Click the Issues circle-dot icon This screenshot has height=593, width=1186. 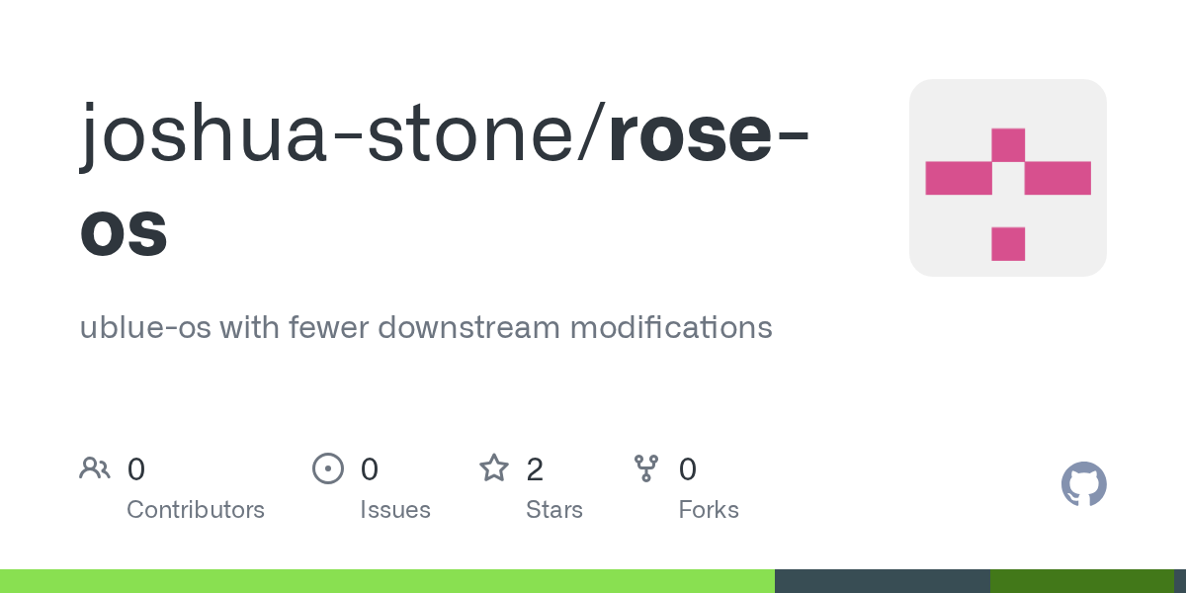coord(327,467)
